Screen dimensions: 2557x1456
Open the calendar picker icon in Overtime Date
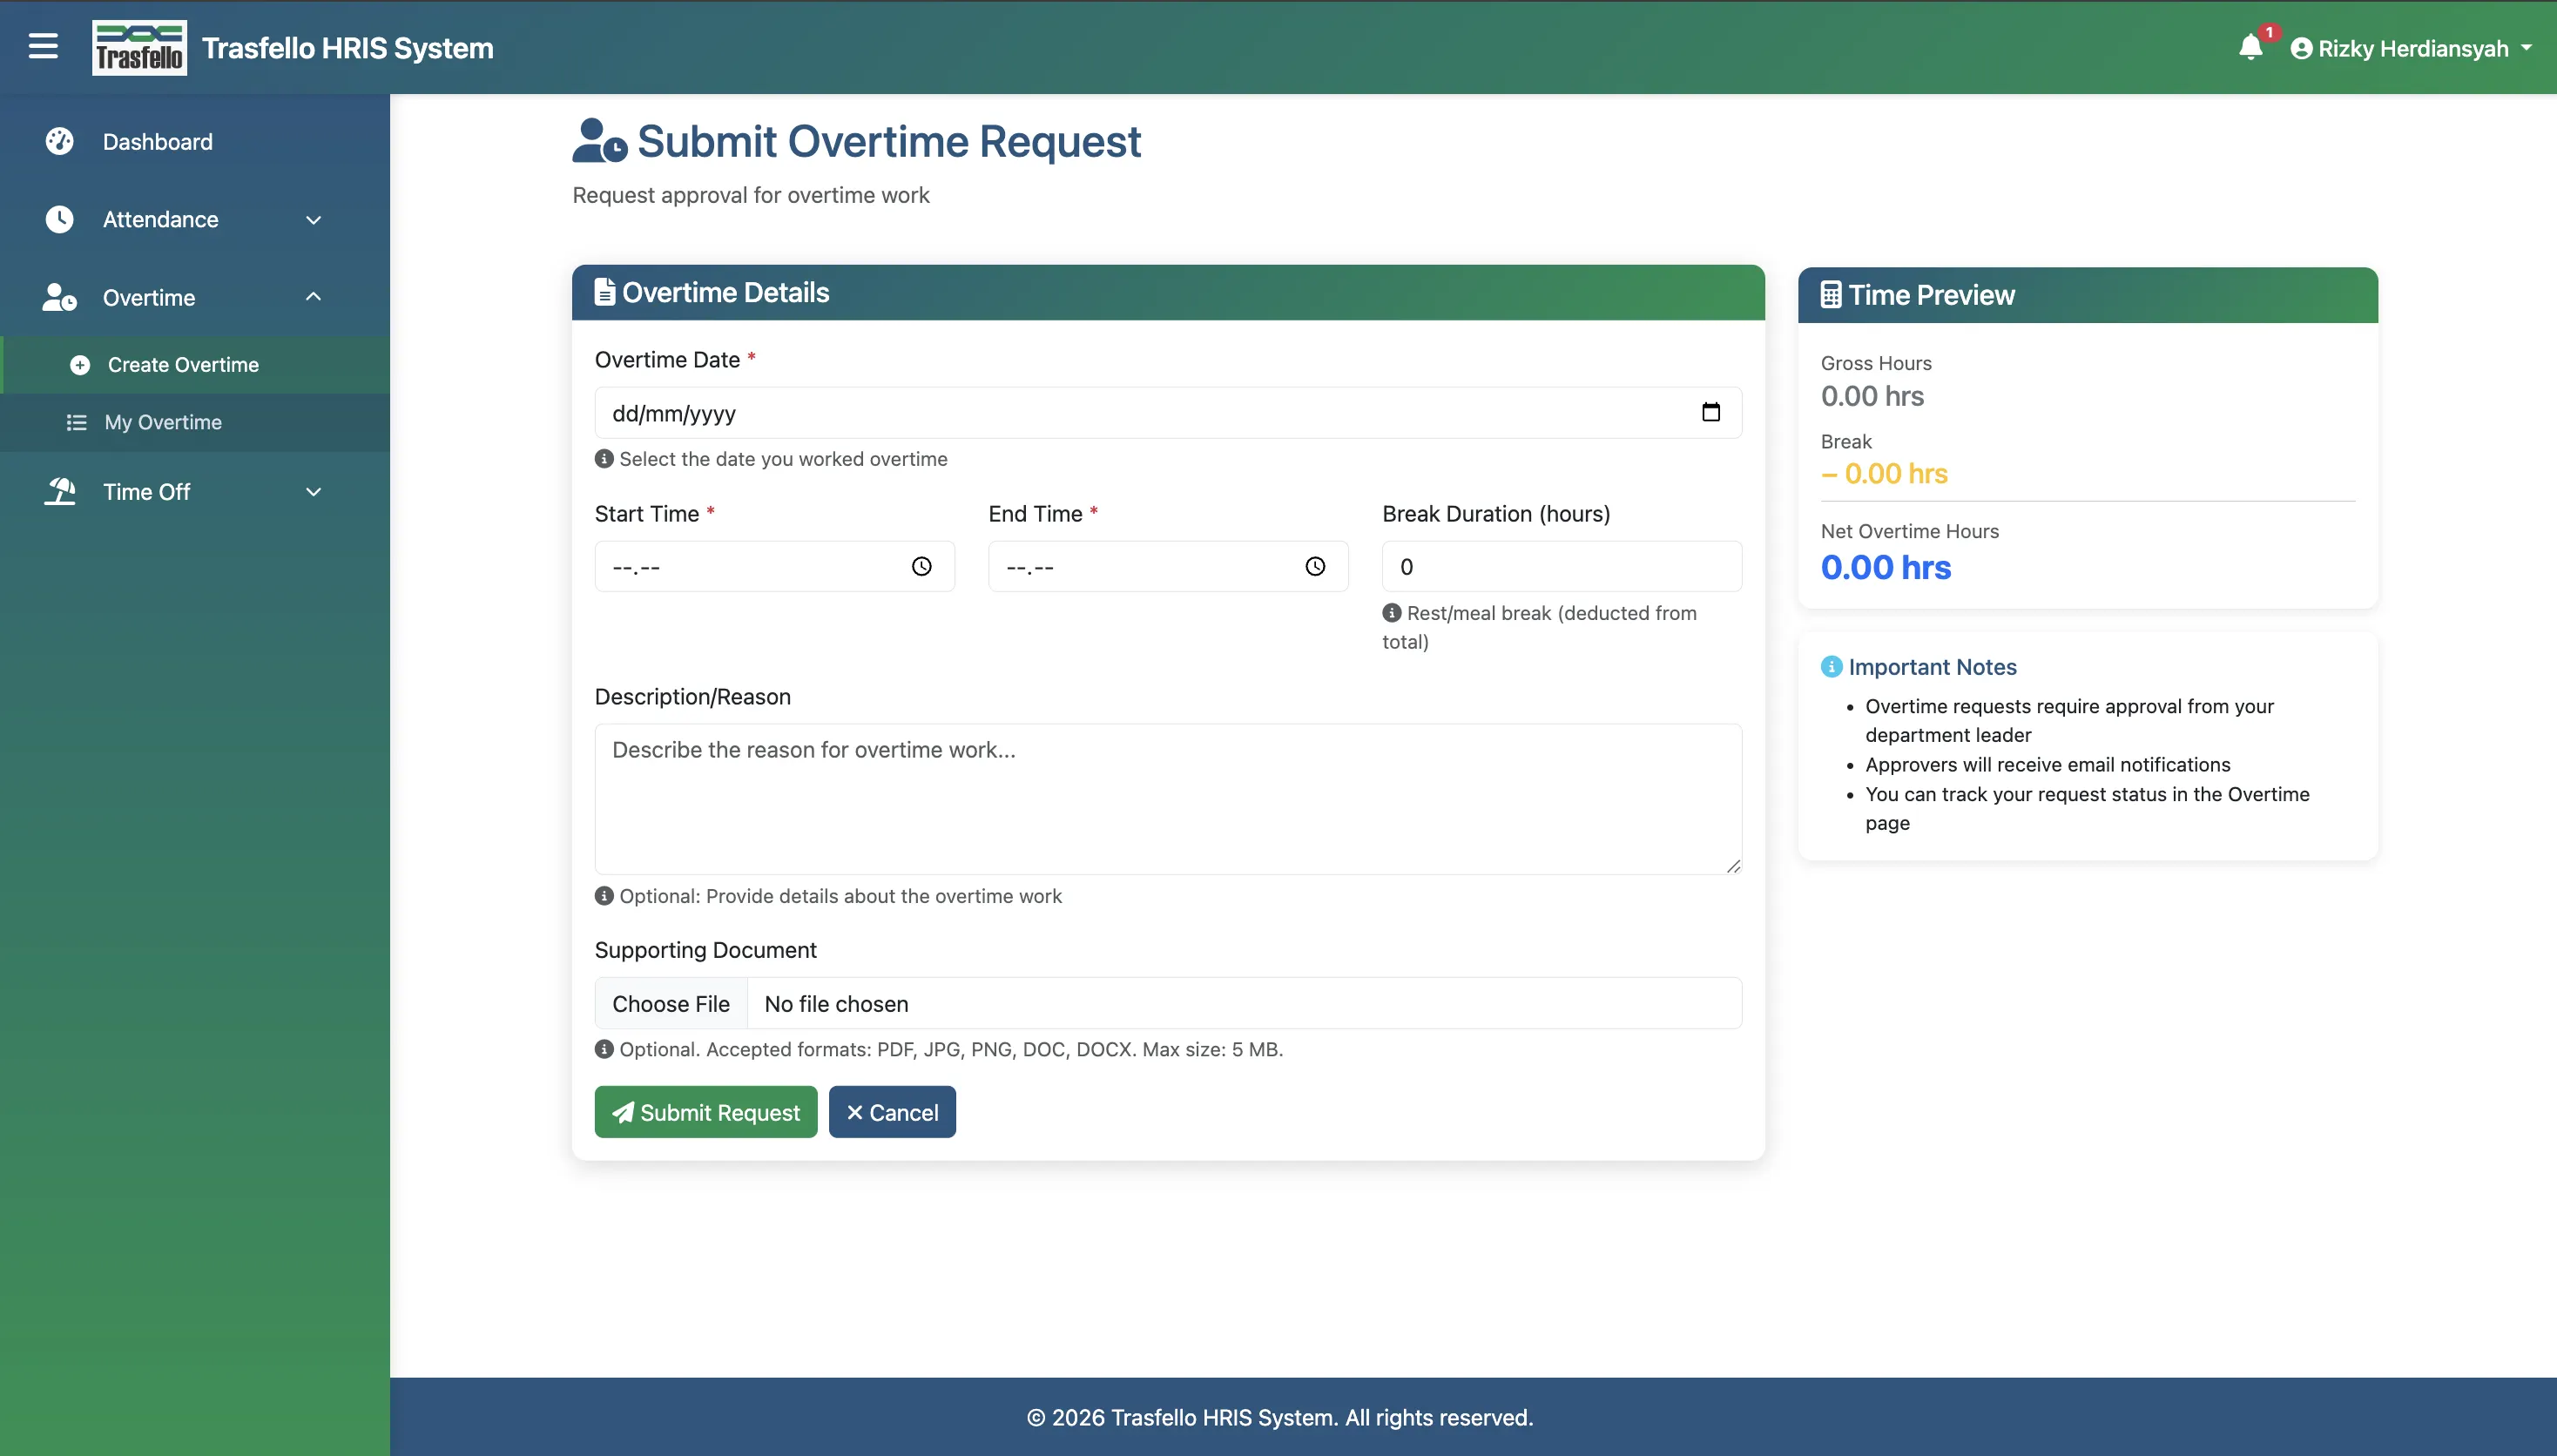[x=1710, y=412]
